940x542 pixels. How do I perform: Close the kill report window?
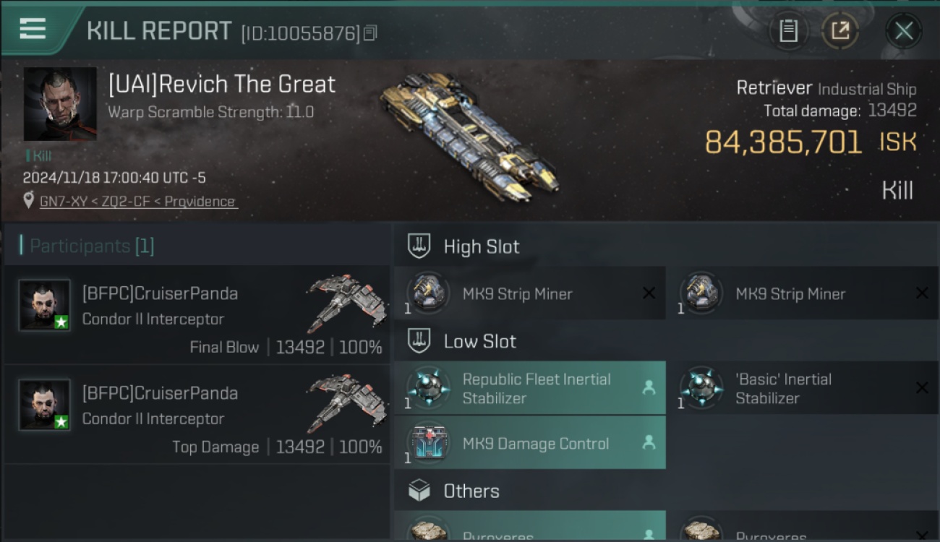coord(903,31)
